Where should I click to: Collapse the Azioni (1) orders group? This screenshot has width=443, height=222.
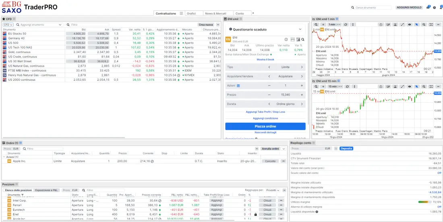tap(4, 157)
